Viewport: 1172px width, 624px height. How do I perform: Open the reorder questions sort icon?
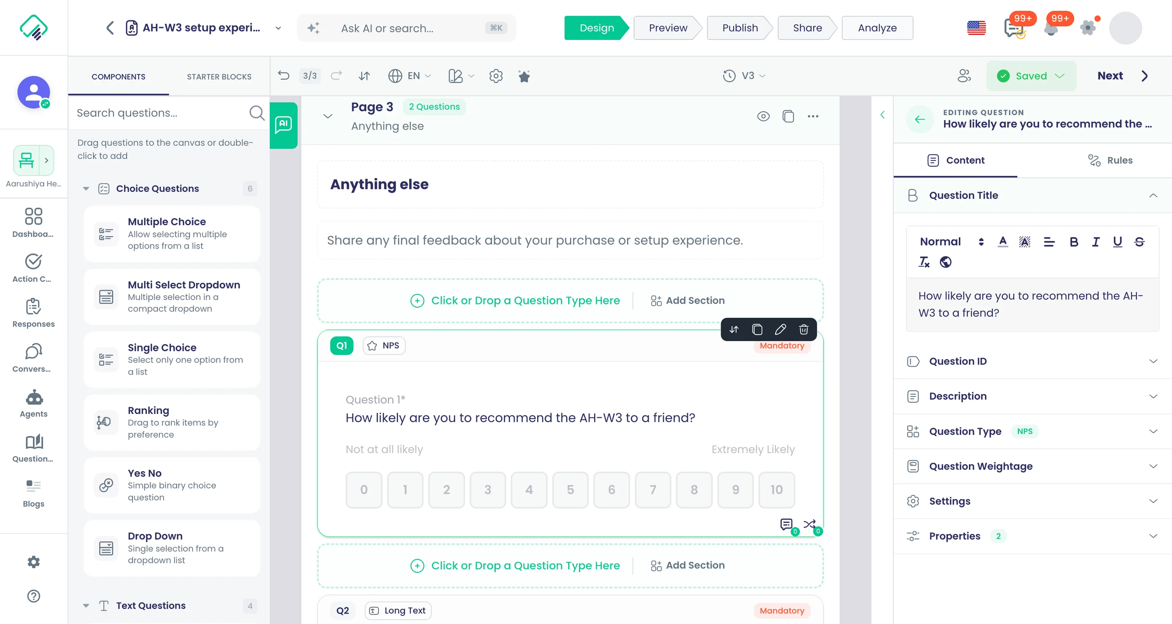(364, 76)
